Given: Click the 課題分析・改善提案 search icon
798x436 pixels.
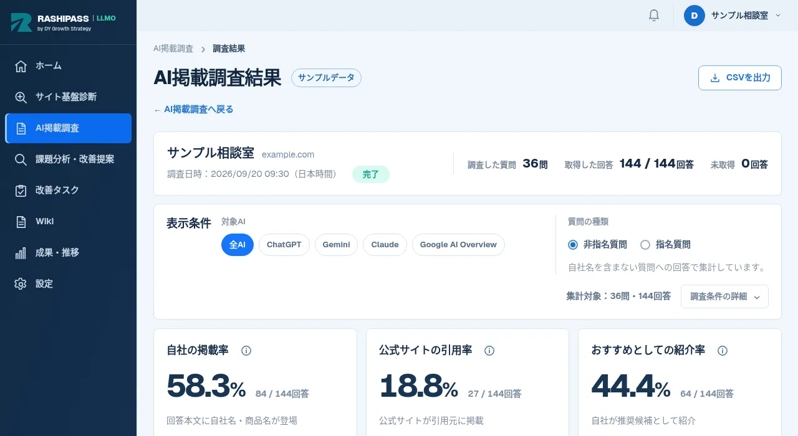Looking at the screenshot, I should tap(21, 159).
